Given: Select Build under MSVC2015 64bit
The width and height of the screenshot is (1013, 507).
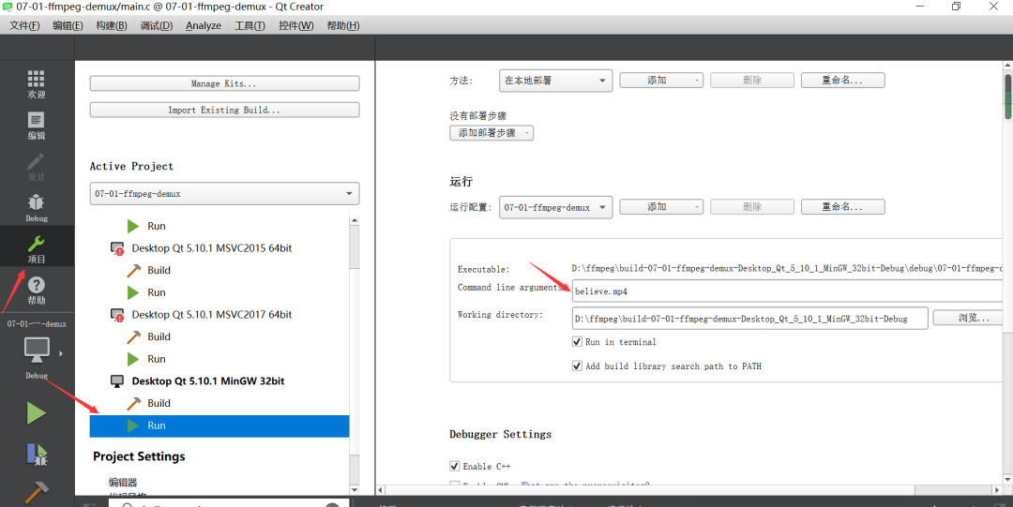Looking at the screenshot, I should click(159, 270).
